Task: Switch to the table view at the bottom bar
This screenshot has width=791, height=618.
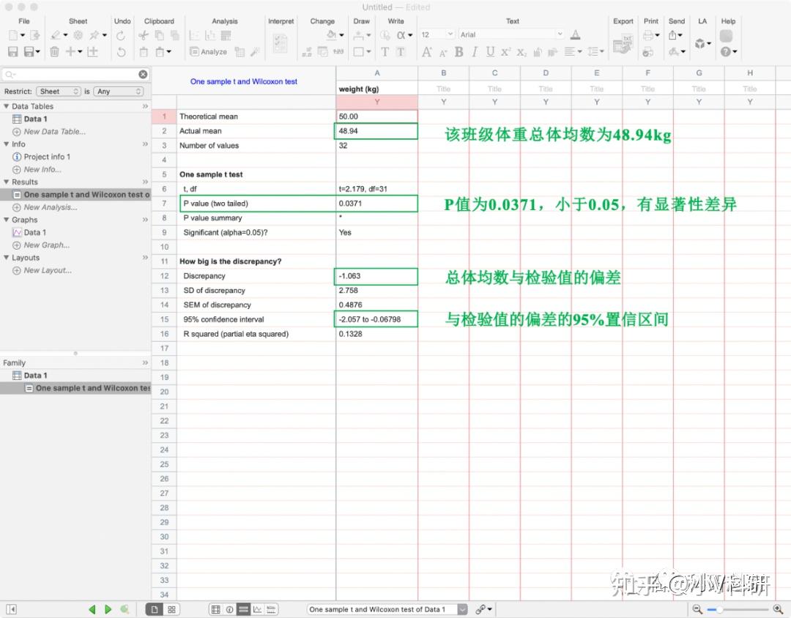Action: click(x=215, y=608)
